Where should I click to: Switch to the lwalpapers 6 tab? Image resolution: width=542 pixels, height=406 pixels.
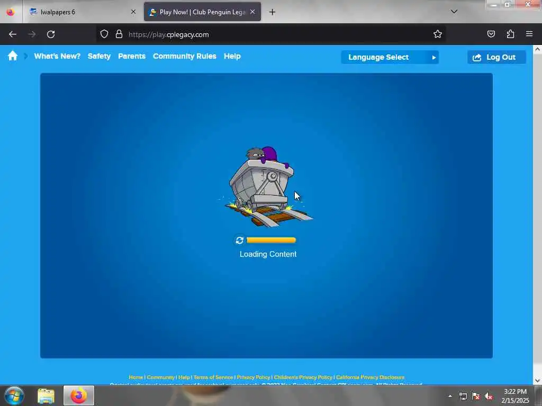click(82, 12)
